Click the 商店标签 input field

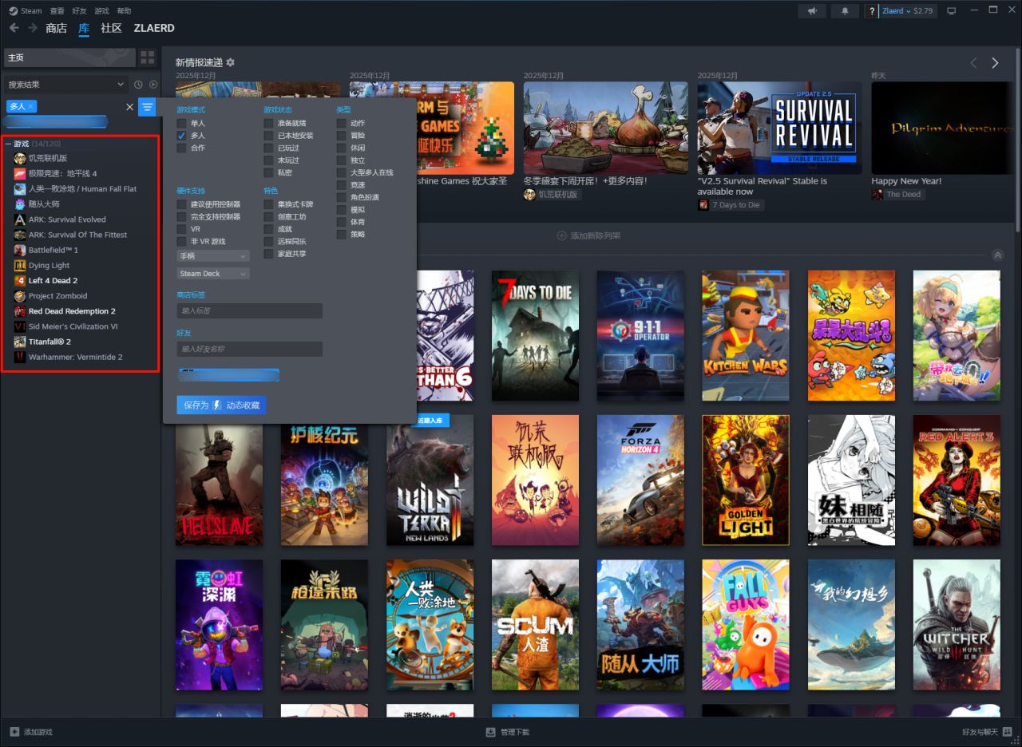tap(249, 310)
